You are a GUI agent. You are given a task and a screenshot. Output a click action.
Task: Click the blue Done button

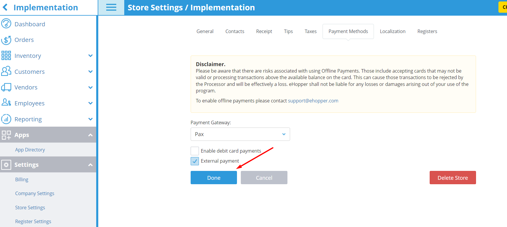pos(214,178)
